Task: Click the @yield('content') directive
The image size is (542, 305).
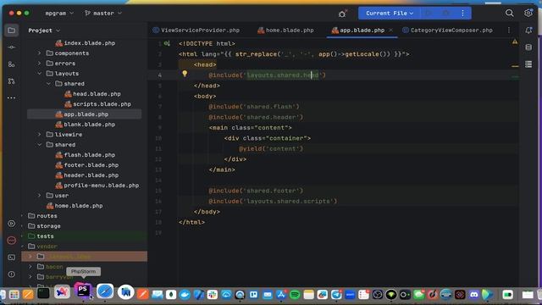Action: 271,149
